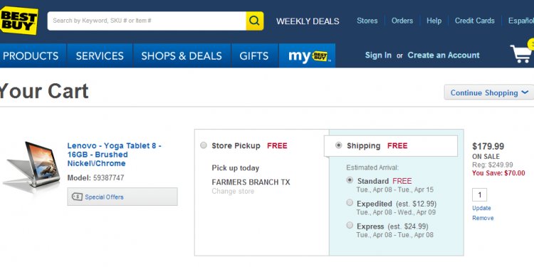
Task: Click Create an Account link
Action: tap(444, 55)
